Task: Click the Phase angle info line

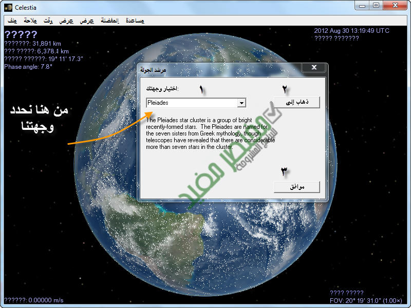Action: tap(28, 66)
